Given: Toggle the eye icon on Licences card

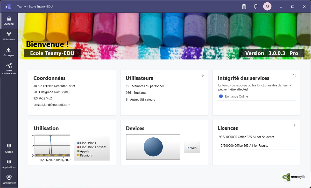Looking at the screenshot, I should (x=294, y=125).
